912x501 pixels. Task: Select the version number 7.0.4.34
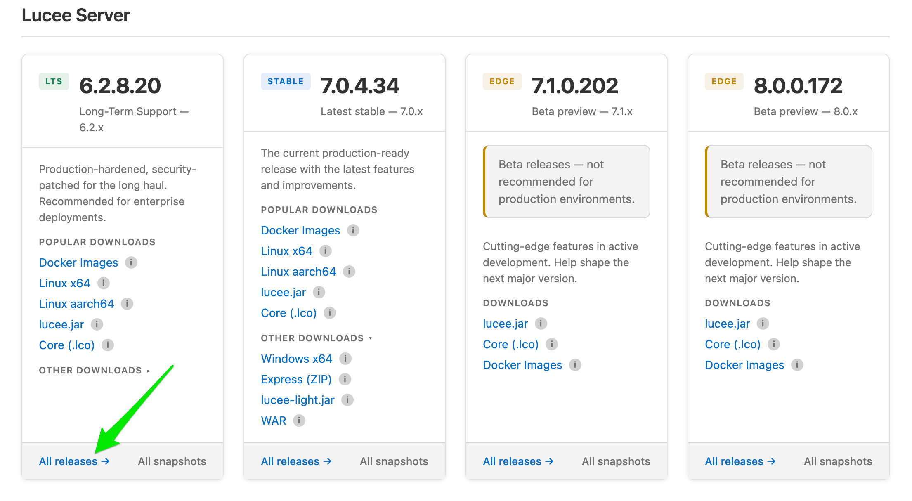[x=360, y=86]
